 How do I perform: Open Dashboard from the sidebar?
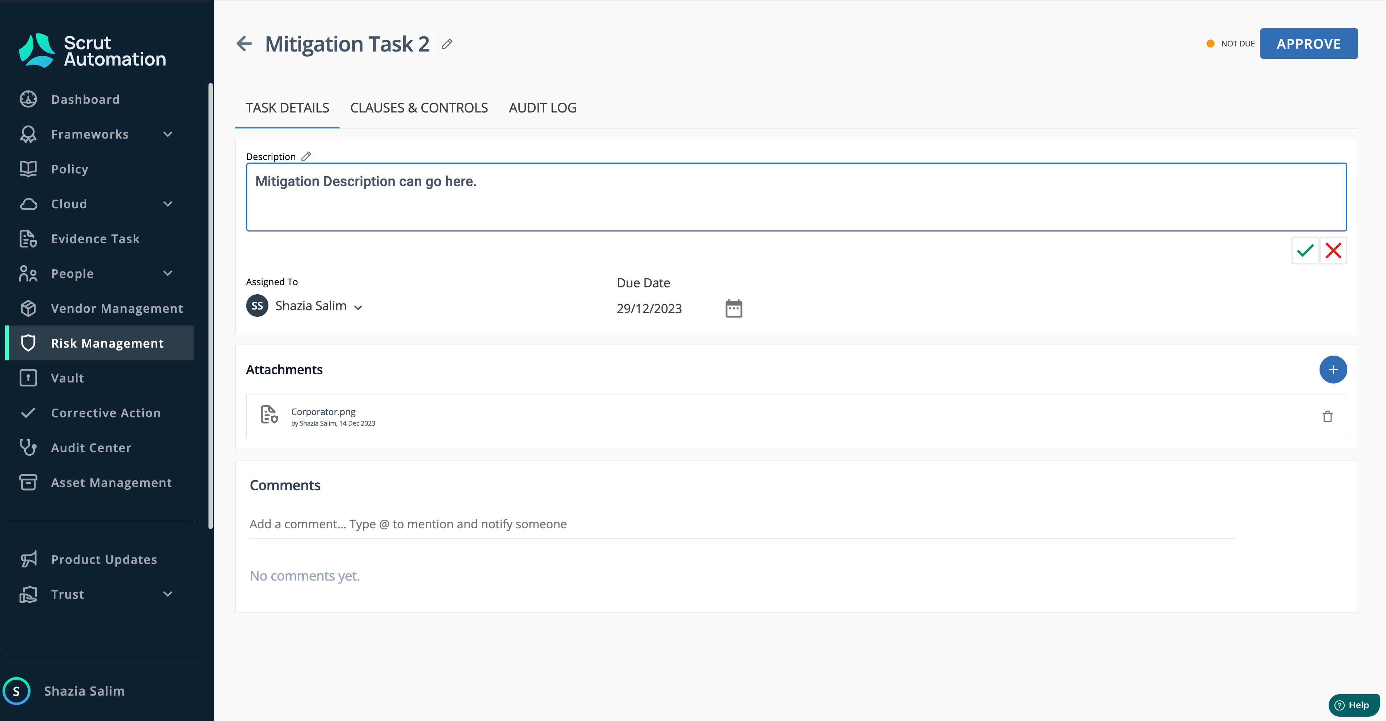coord(99,99)
